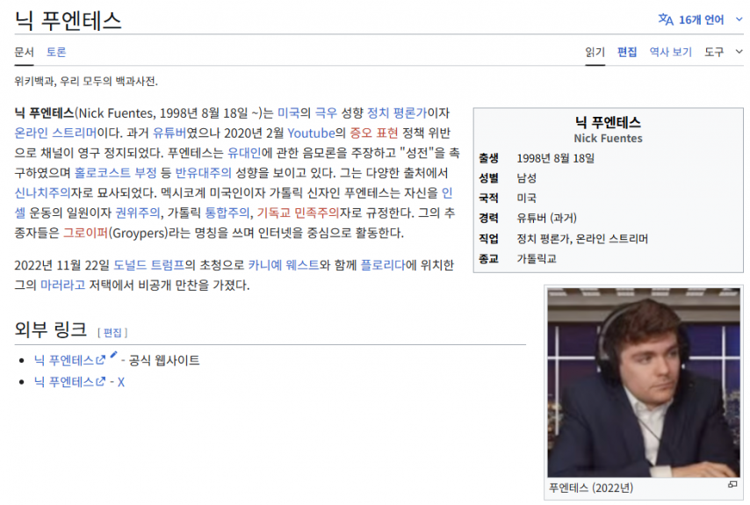Click the pencil icon next to official website link

(113, 355)
